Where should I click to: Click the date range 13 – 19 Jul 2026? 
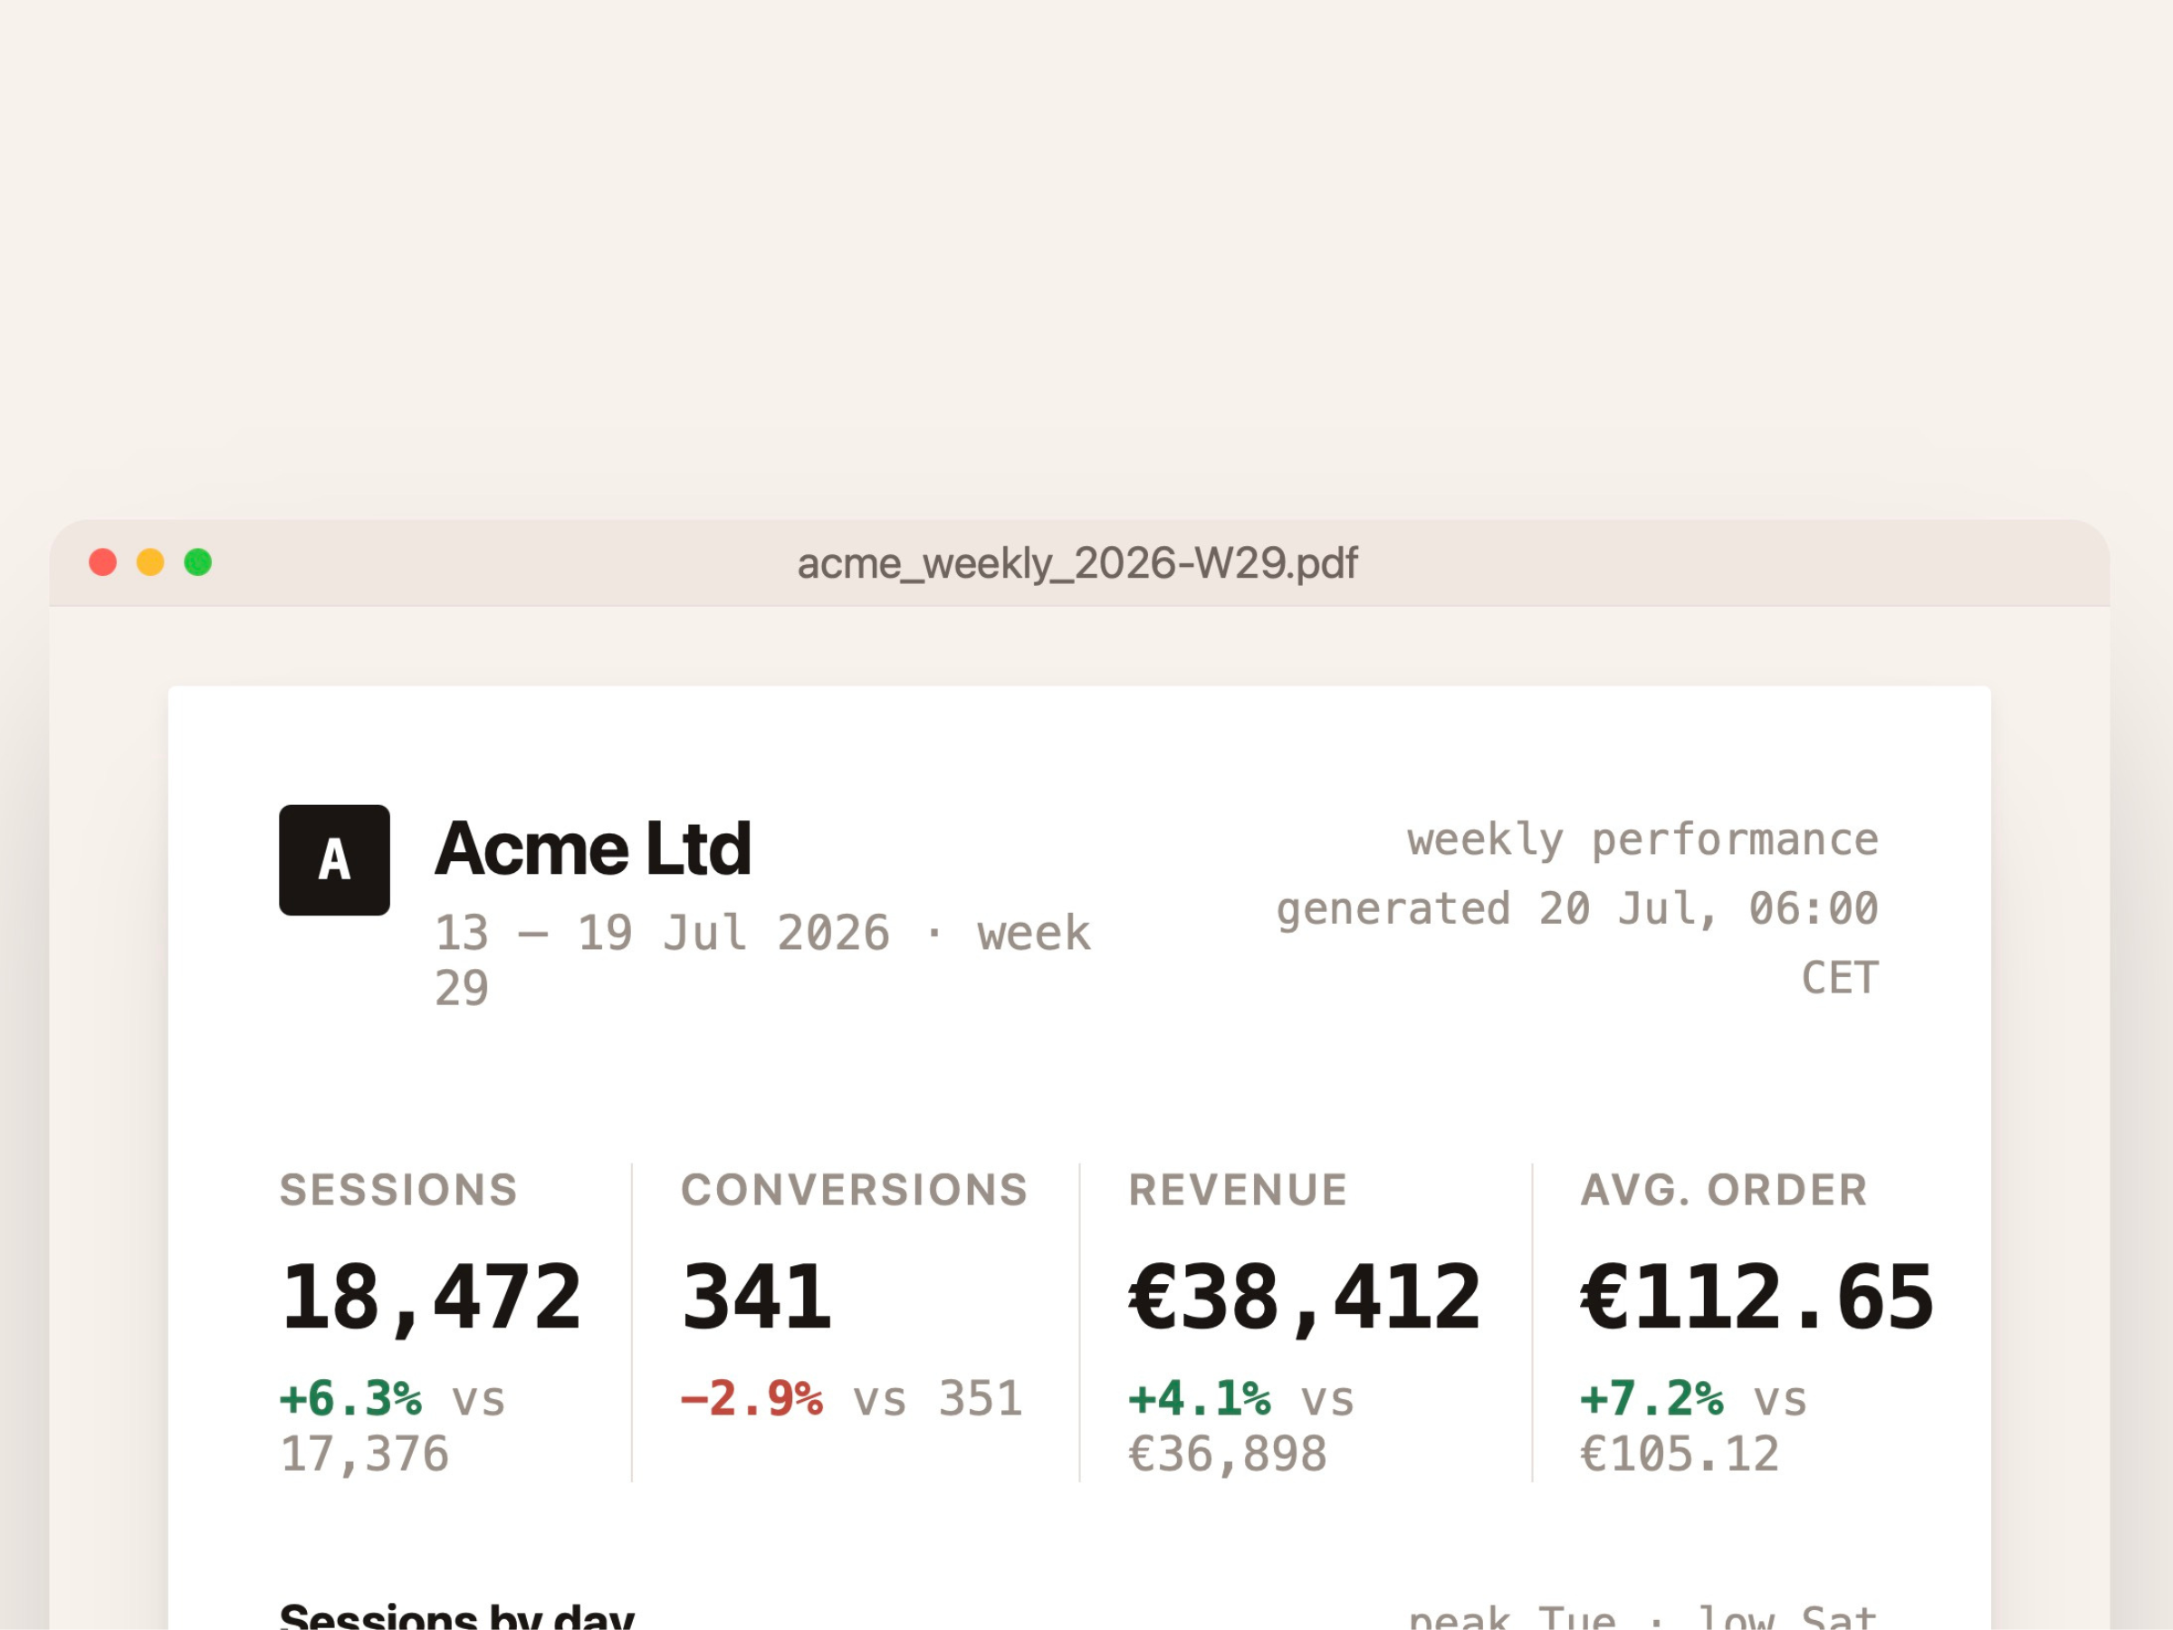[663, 933]
